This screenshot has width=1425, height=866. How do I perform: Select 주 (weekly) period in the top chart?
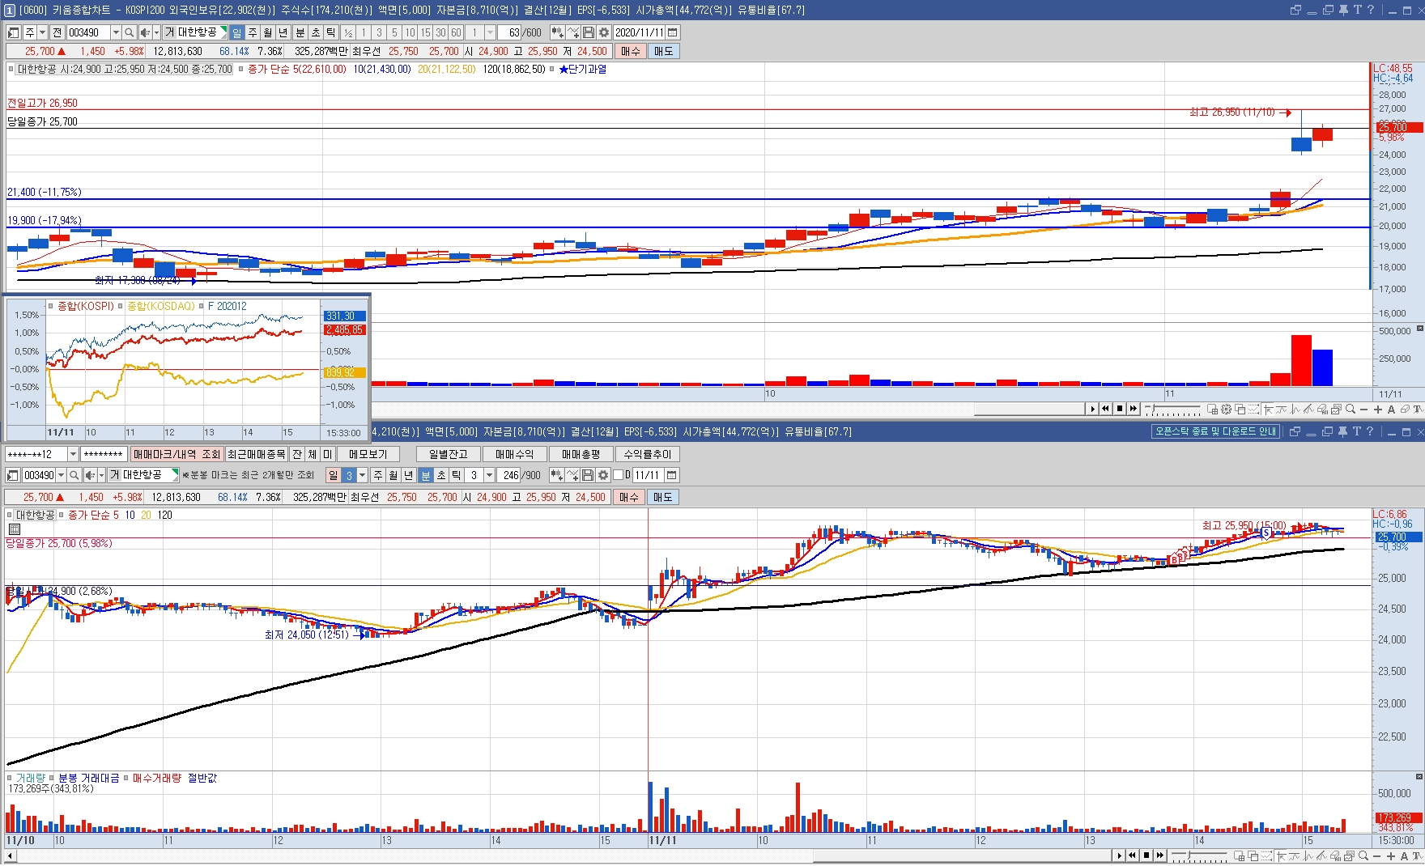click(x=253, y=32)
